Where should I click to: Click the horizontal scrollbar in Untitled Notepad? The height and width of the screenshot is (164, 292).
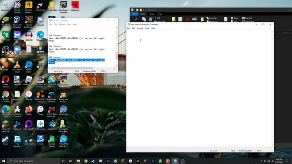(x=72, y=68)
